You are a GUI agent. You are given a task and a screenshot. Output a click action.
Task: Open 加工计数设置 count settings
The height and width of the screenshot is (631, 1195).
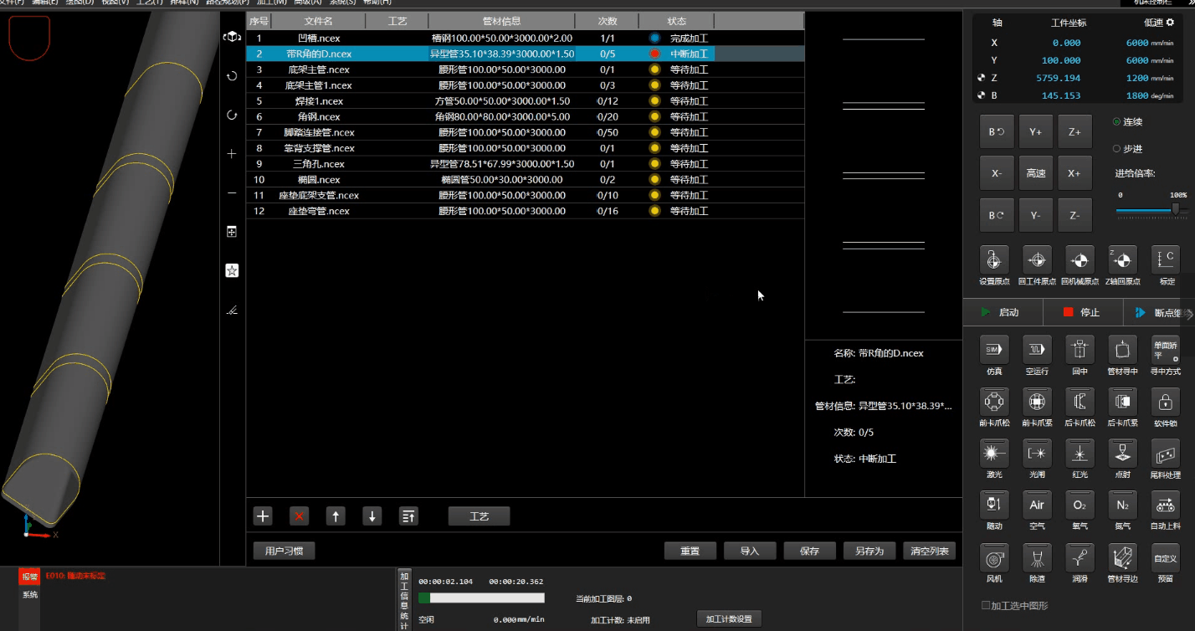pyautogui.click(x=730, y=619)
